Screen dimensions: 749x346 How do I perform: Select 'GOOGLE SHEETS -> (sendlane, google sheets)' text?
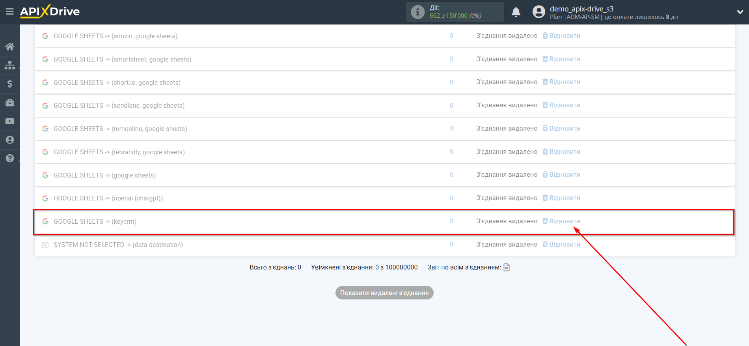point(119,105)
